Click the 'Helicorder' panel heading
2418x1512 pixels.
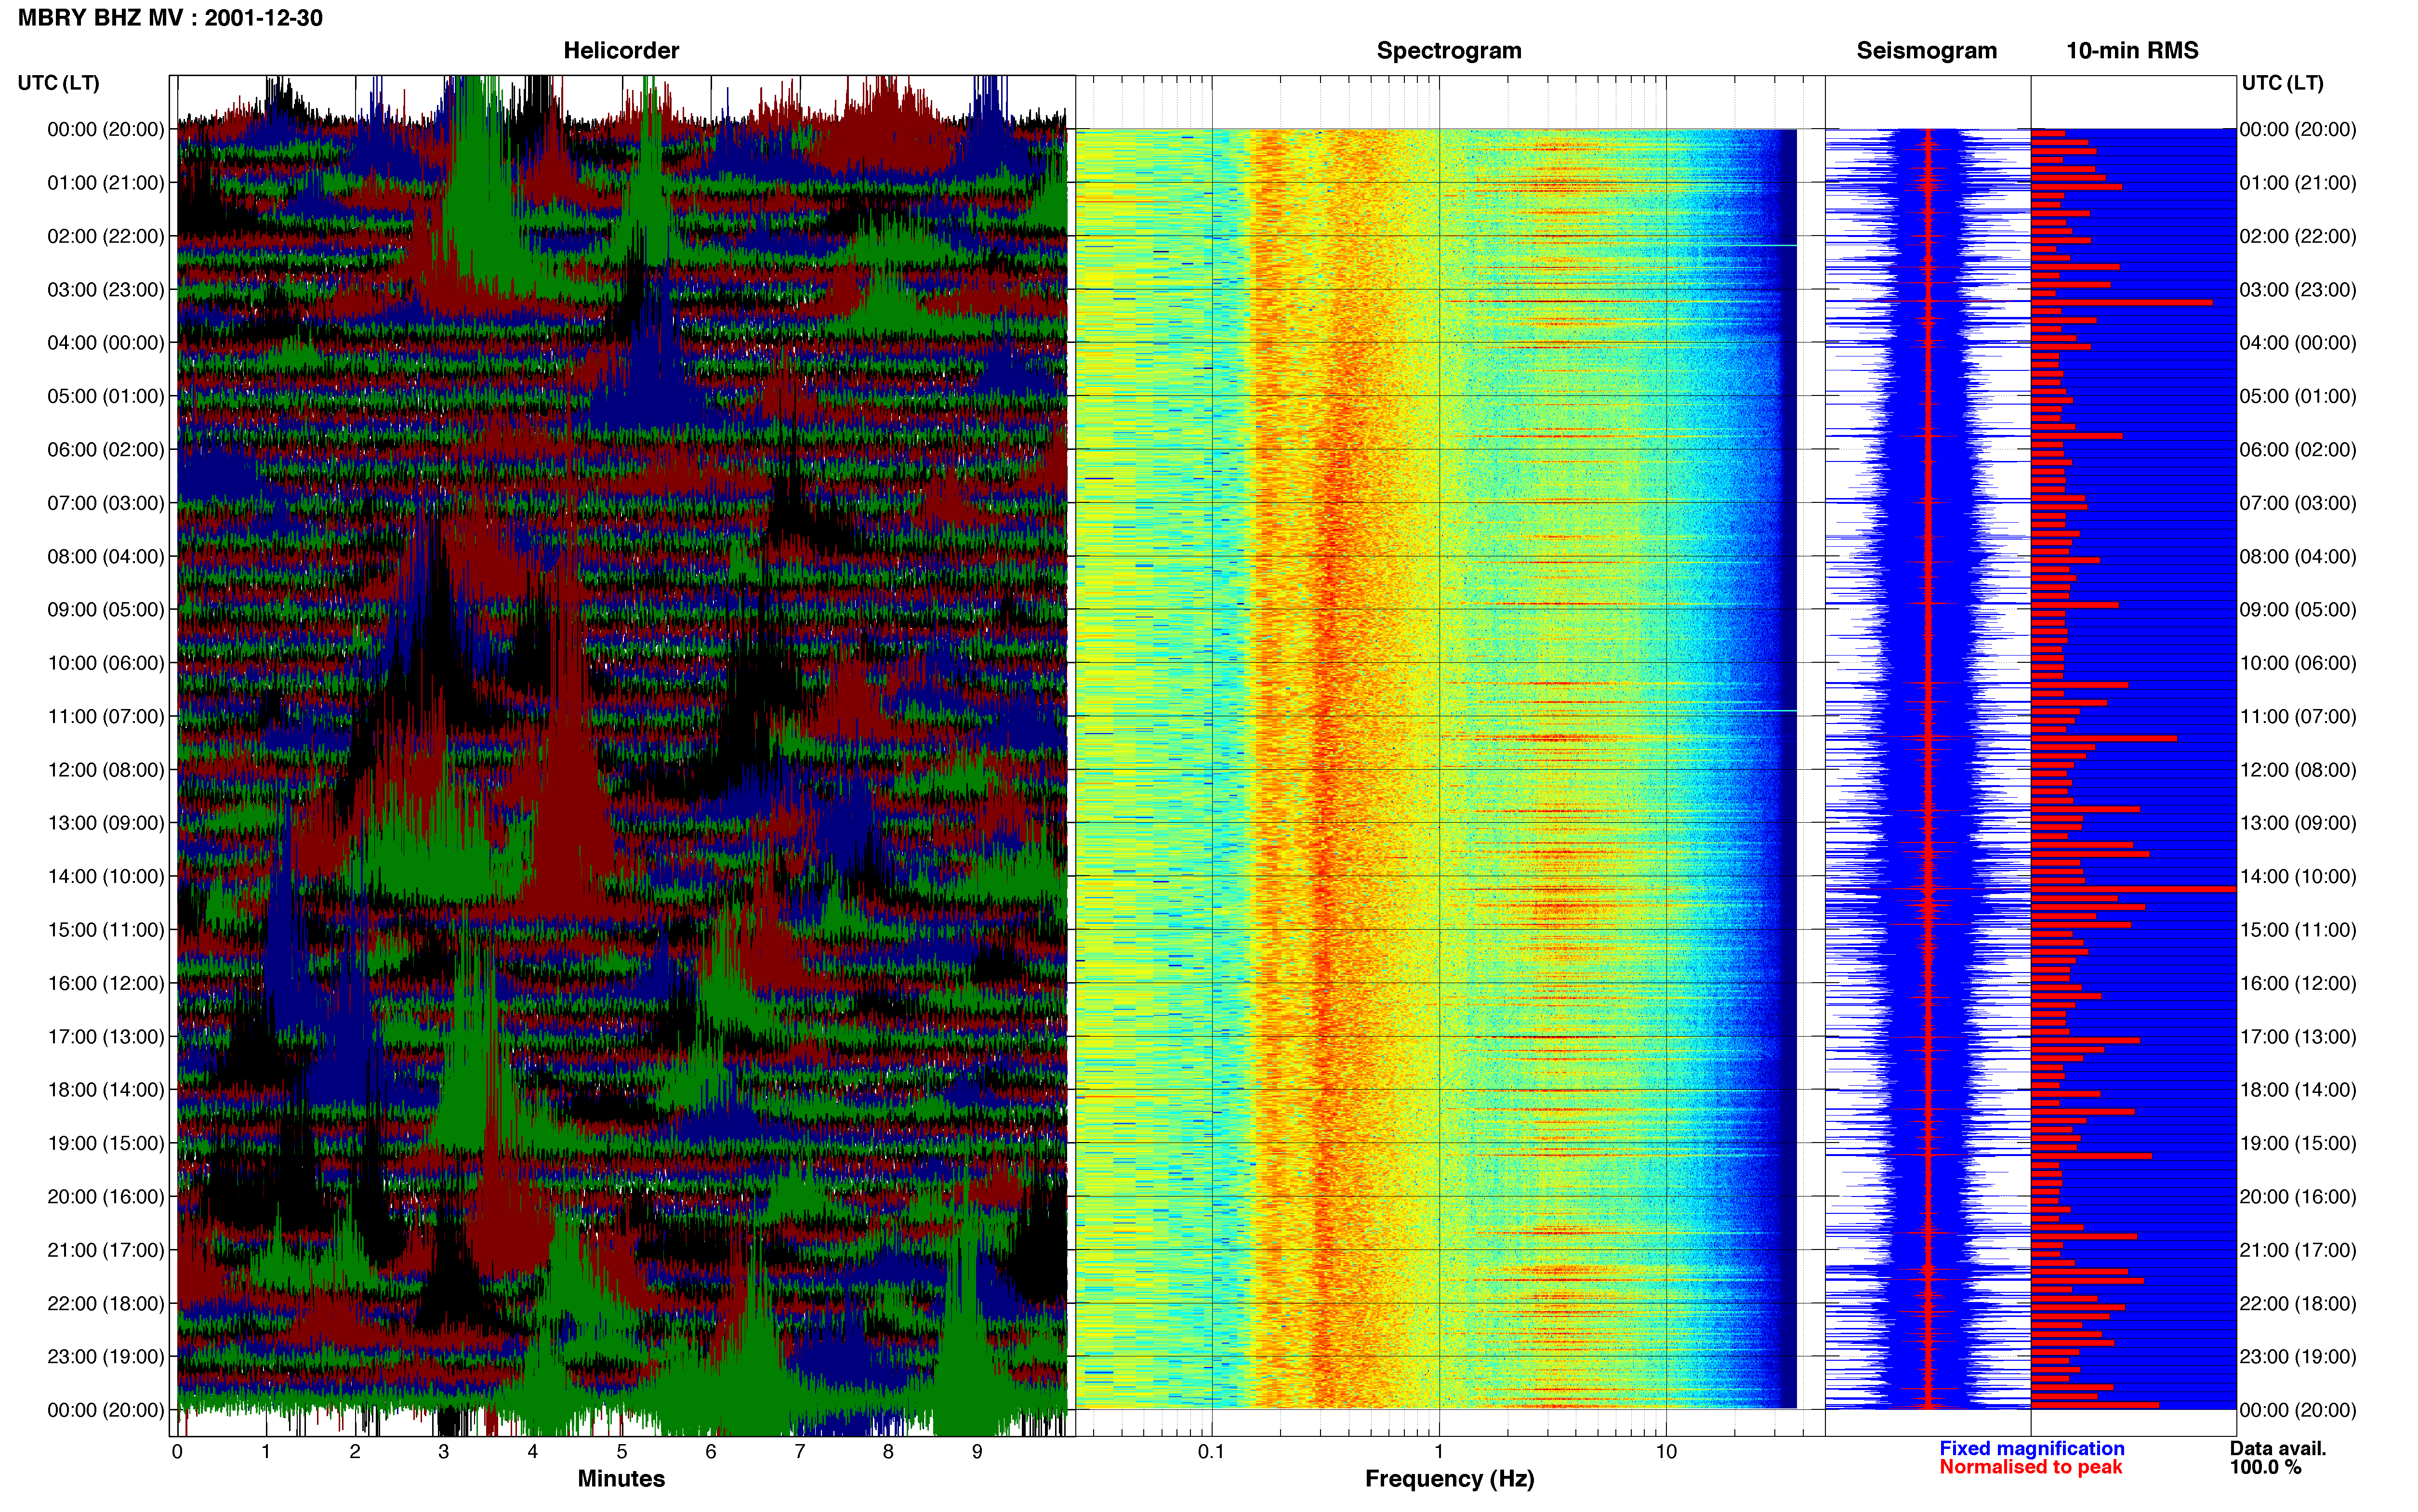pos(621,51)
